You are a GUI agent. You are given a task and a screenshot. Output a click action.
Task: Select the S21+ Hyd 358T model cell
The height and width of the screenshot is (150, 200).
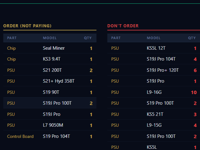point(59,81)
